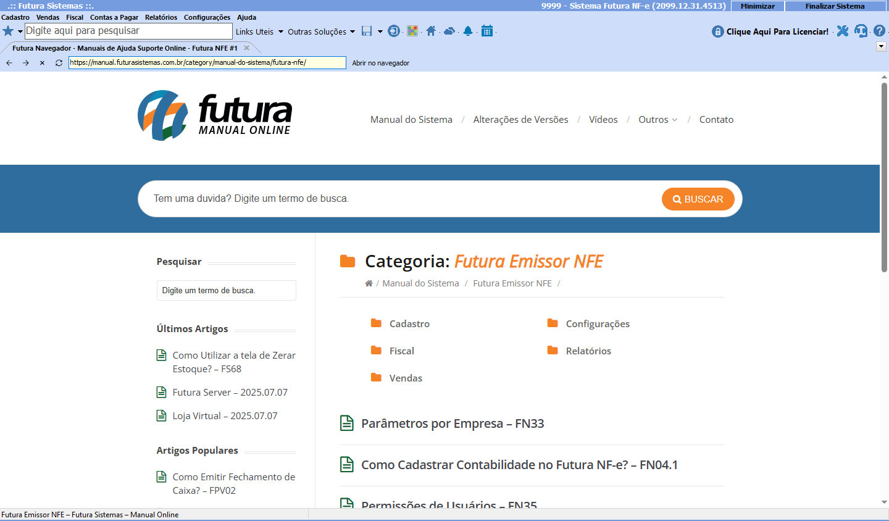Go back with the browser back arrow

pyautogui.click(x=9, y=63)
